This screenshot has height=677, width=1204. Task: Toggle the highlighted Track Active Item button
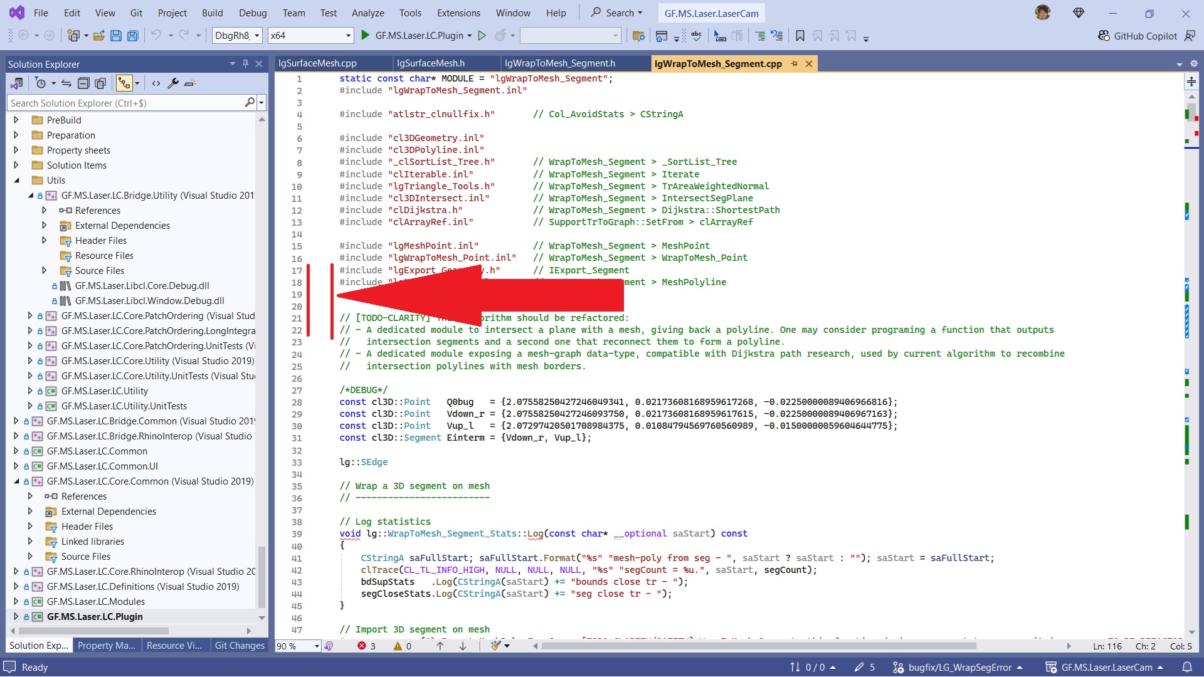pos(124,83)
